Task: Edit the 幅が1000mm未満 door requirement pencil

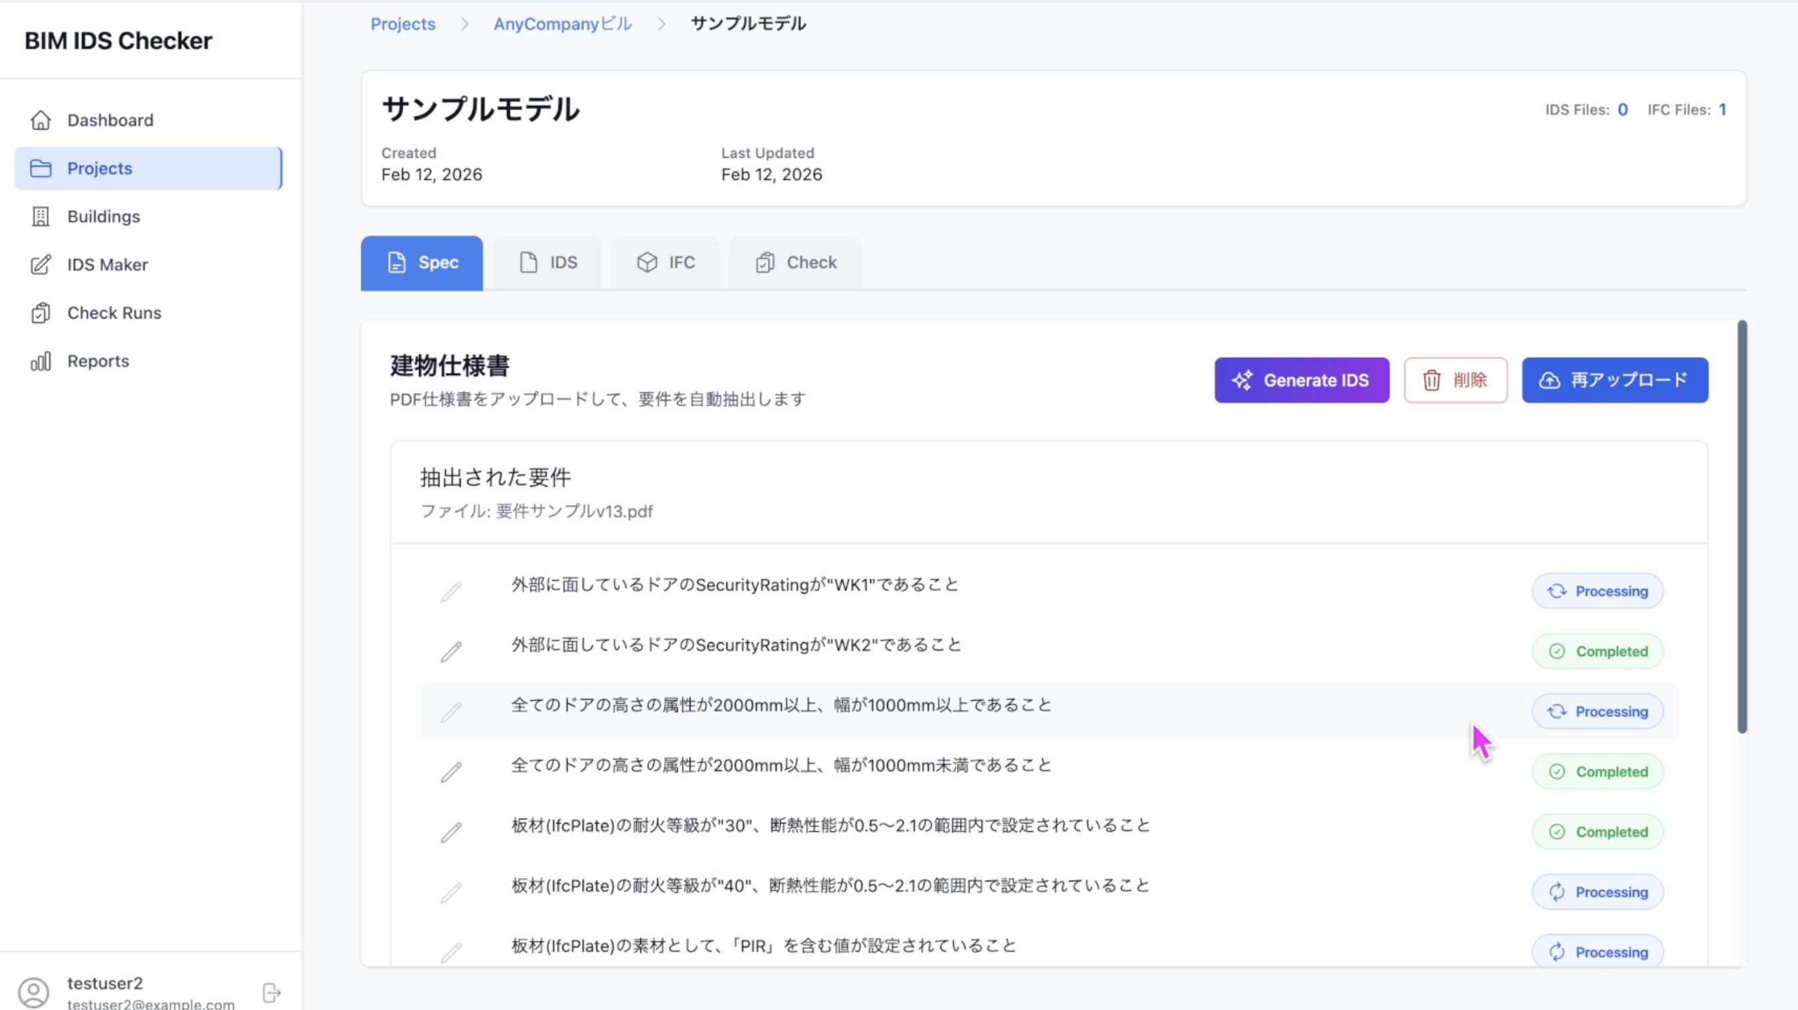Action: click(x=451, y=772)
